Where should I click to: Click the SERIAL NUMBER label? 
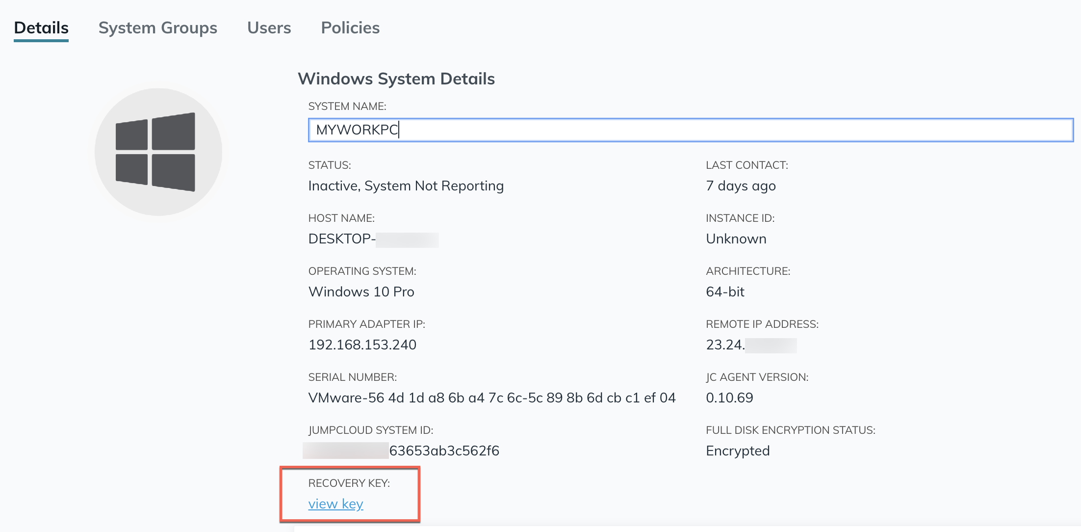(352, 377)
